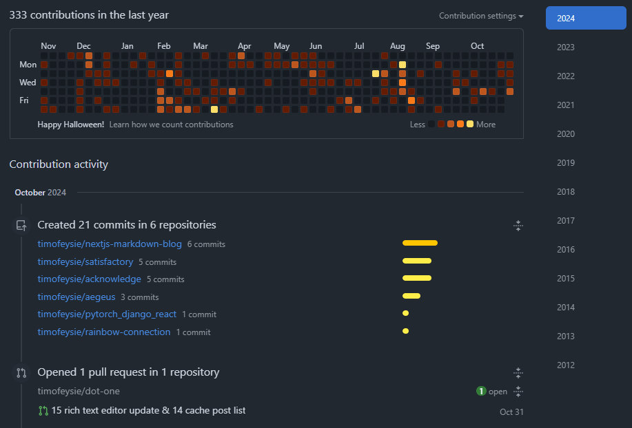
Task: Open timofeysie/nextjs-markdown-blog repository link
Action: click(x=110, y=244)
